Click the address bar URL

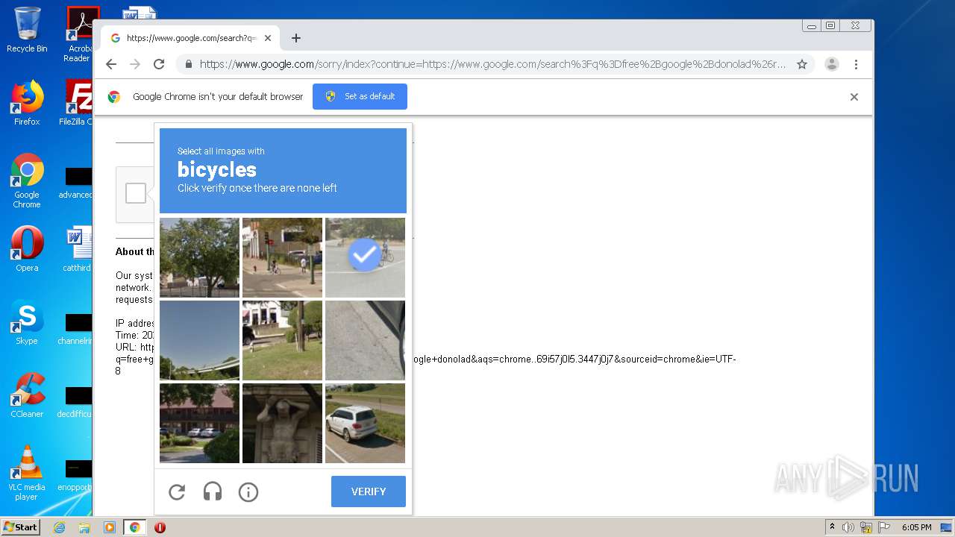[492, 64]
